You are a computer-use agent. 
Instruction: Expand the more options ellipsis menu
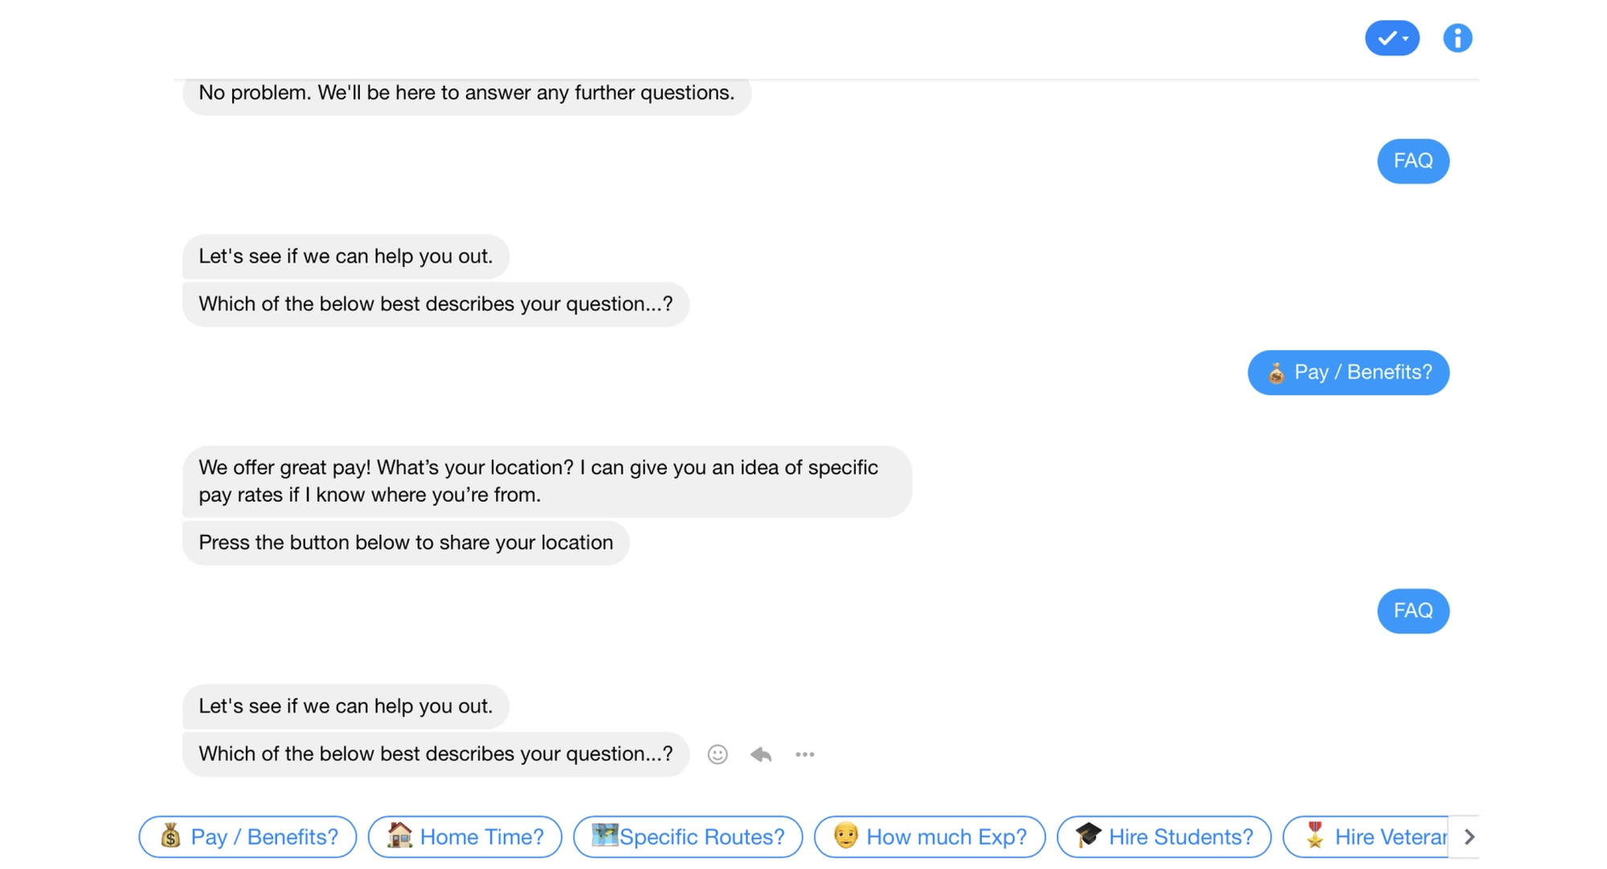[x=808, y=754]
